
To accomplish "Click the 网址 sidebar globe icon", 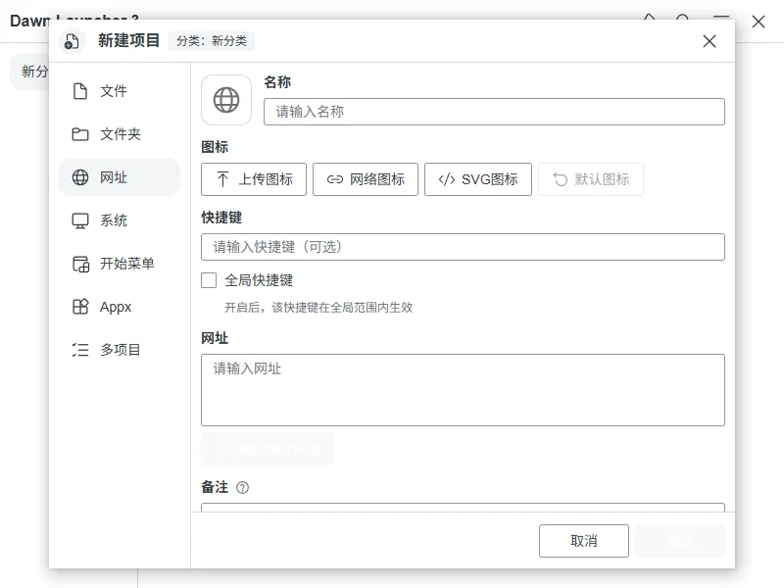I will (x=80, y=177).
